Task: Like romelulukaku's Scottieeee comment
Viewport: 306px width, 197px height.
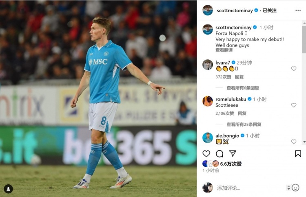Action: (x=294, y=105)
